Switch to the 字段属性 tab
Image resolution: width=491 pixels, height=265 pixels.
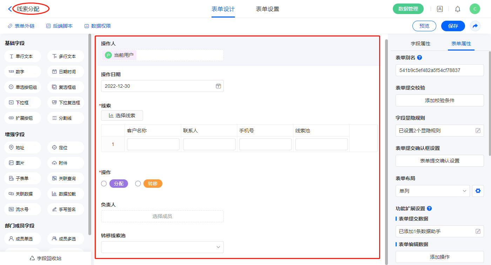point(421,44)
